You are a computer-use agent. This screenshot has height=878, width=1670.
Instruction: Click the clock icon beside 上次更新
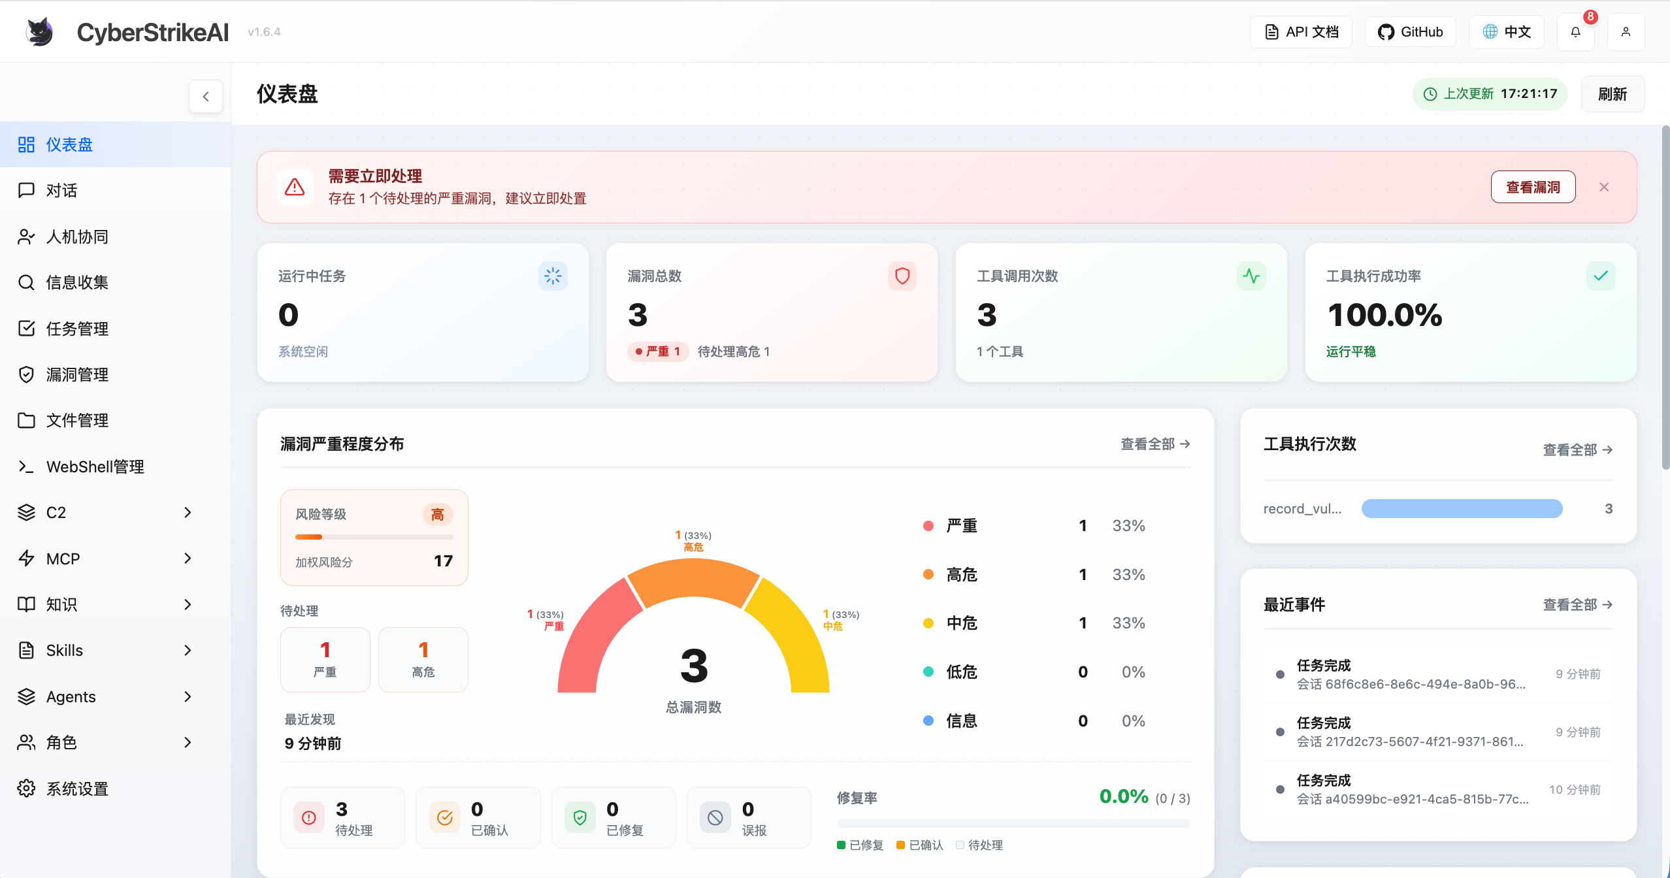1430,94
